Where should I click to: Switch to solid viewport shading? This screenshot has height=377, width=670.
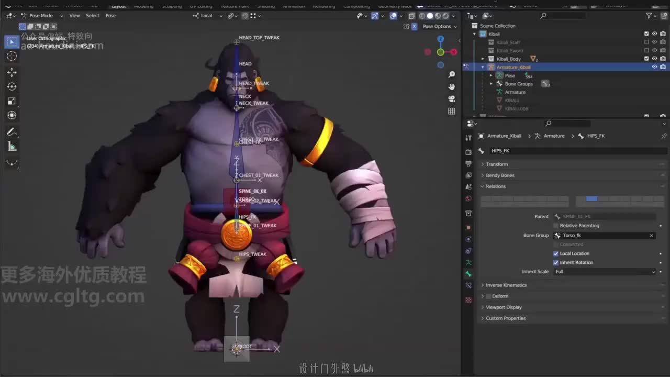click(x=430, y=16)
